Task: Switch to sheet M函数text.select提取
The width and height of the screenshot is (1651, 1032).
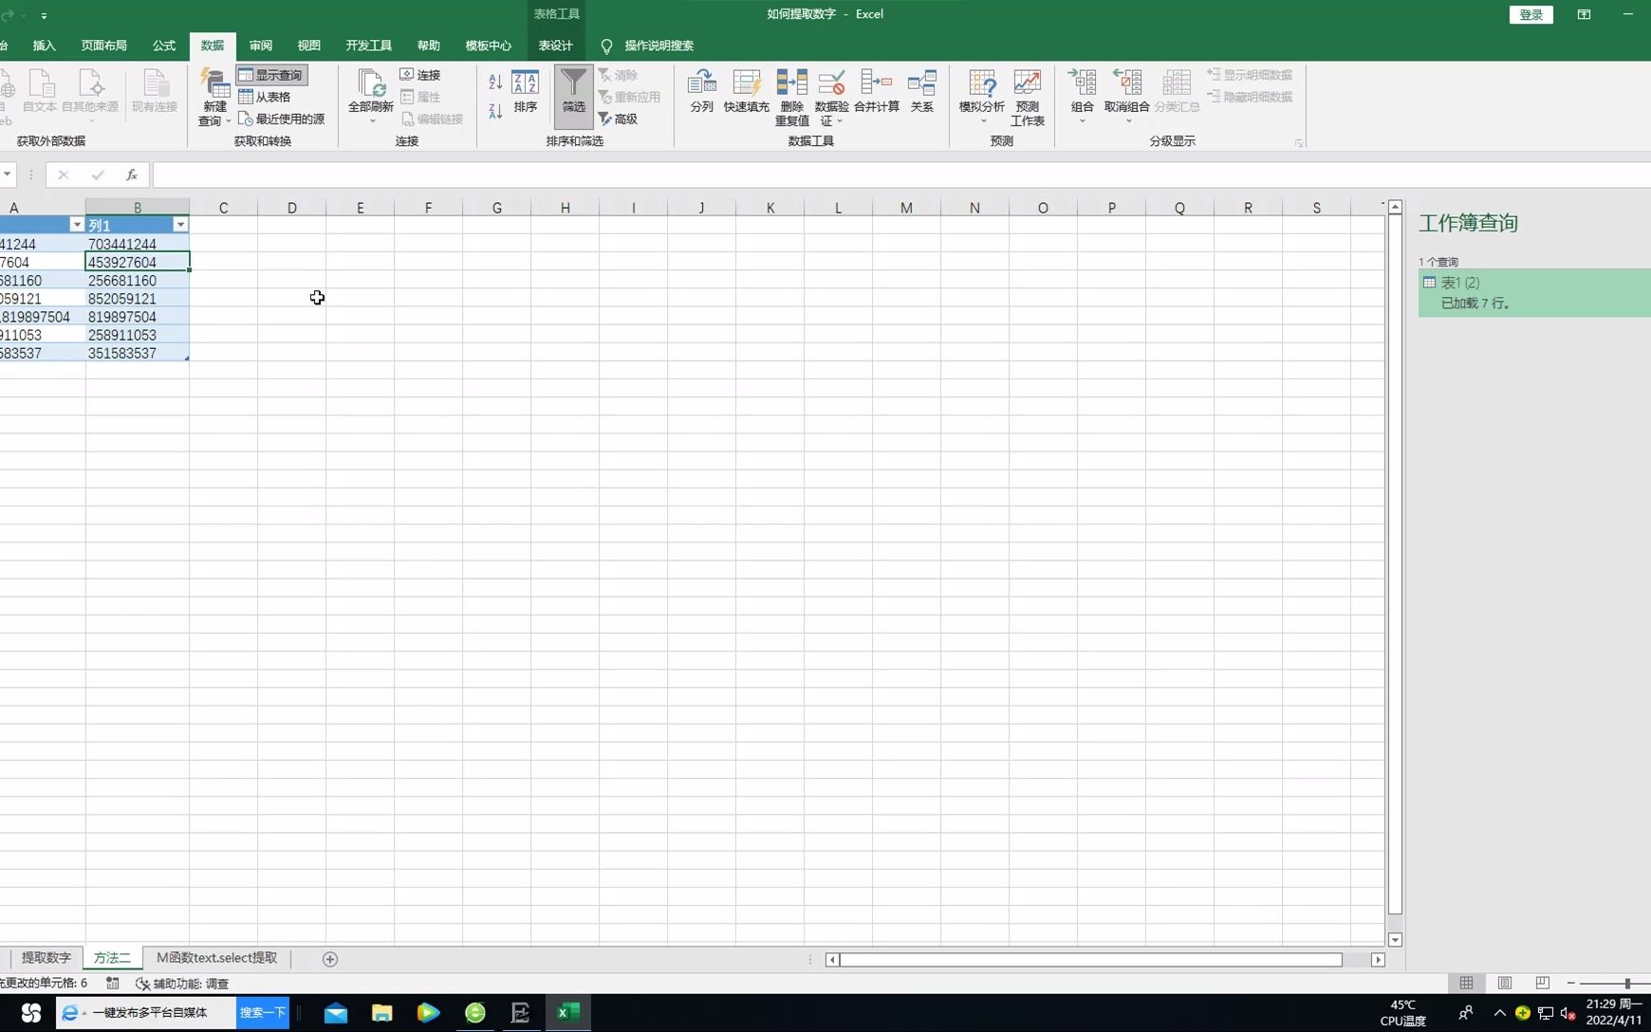Action: (x=217, y=958)
